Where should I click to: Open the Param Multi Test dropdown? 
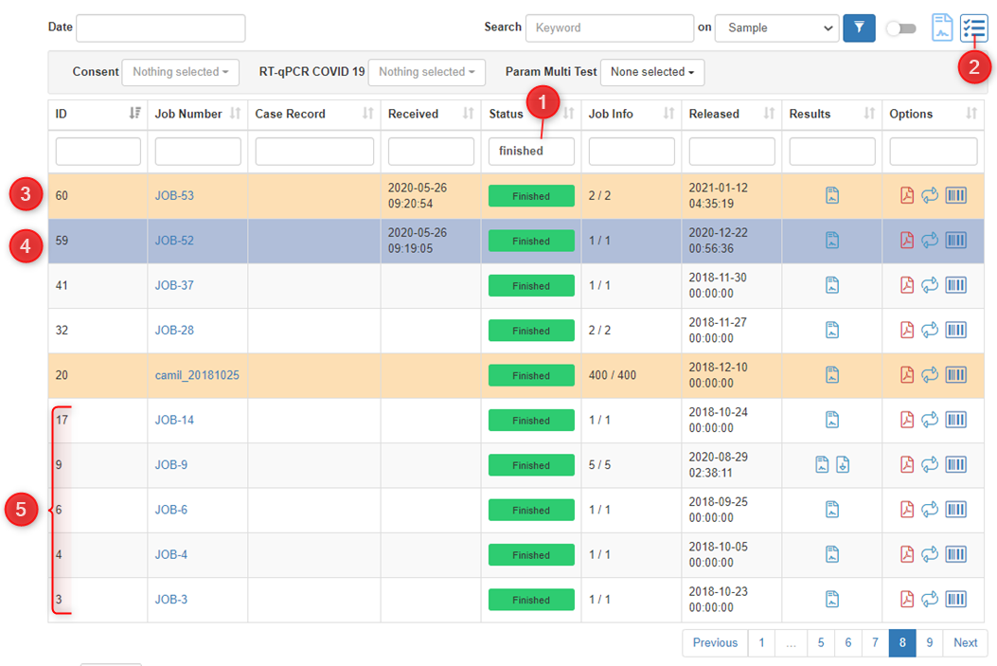tap(652, 72)
